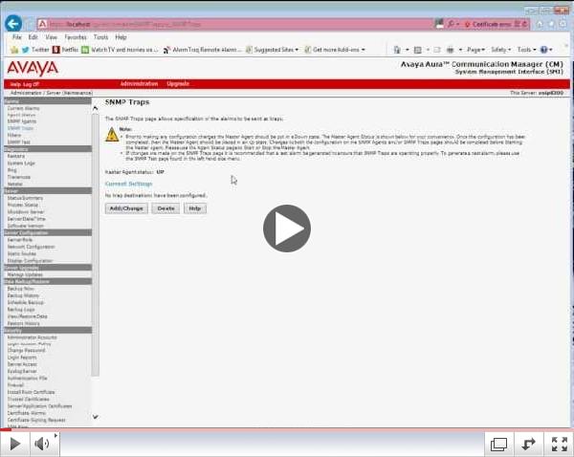
Task: Open System Logs in the sidebar
Action: 21,163
